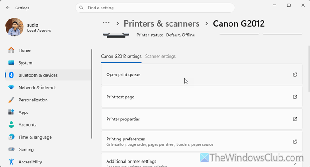Click external link icon for Print test page

(295, 97)
